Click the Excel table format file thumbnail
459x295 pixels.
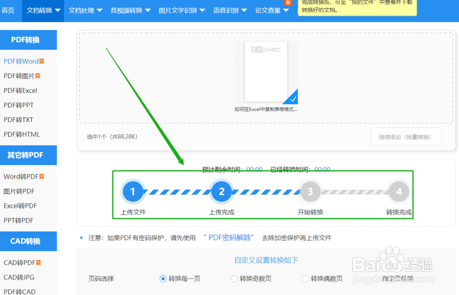coord(266,71)
